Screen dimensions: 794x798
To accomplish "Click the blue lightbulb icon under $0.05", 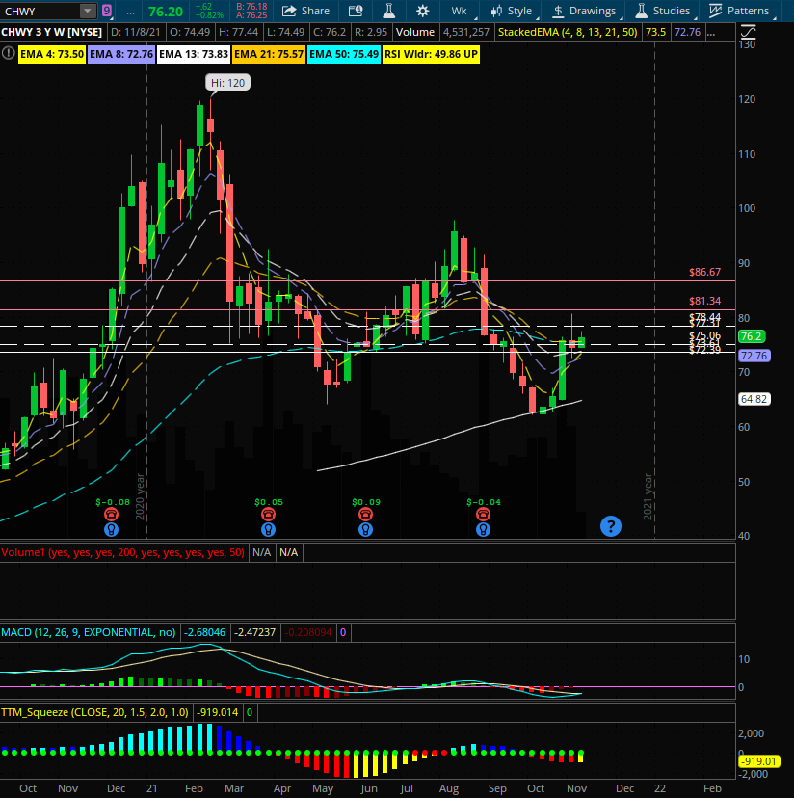I will click(268, 529).
